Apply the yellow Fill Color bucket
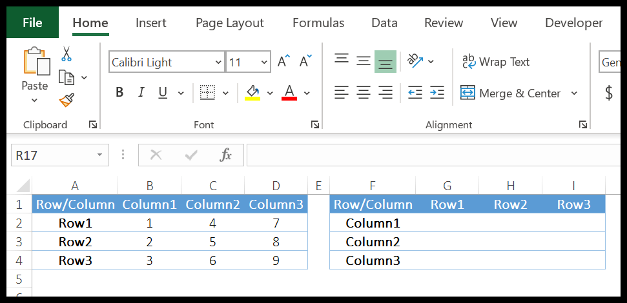Viewport: 627px width, 303px height. (x=252, y=93)
